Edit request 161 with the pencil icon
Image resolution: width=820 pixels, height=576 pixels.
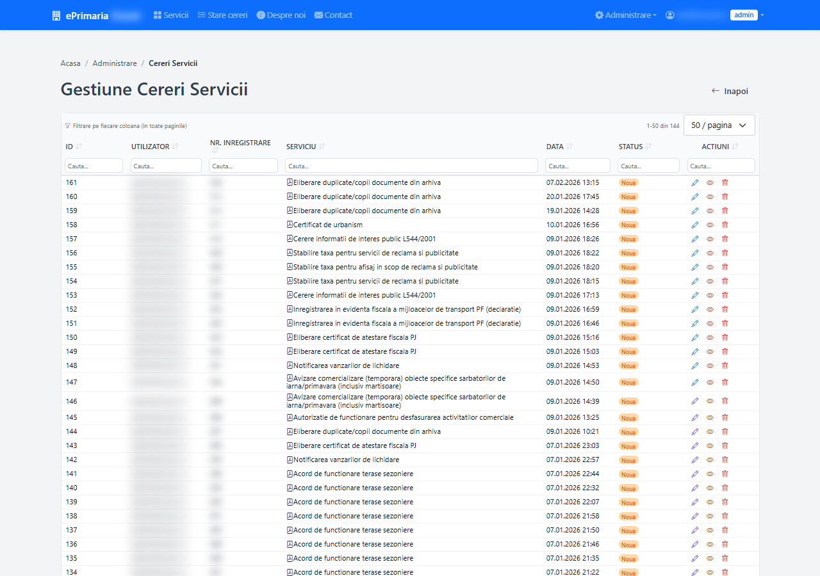click(x=695, y=182)
